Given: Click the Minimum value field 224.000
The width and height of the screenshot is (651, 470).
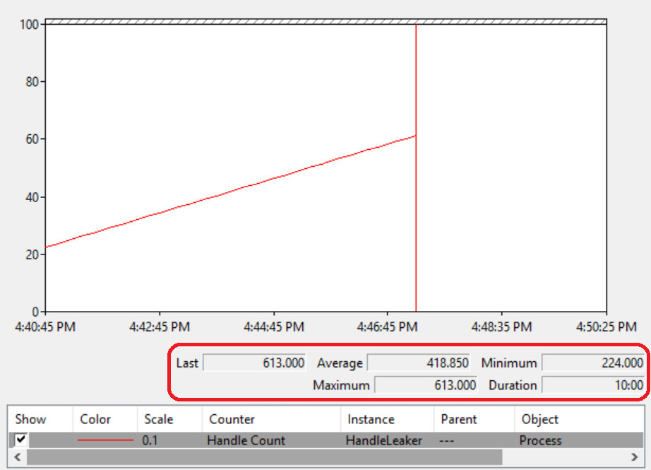Looking at the screenshot, I should click(x=592, y=363).
